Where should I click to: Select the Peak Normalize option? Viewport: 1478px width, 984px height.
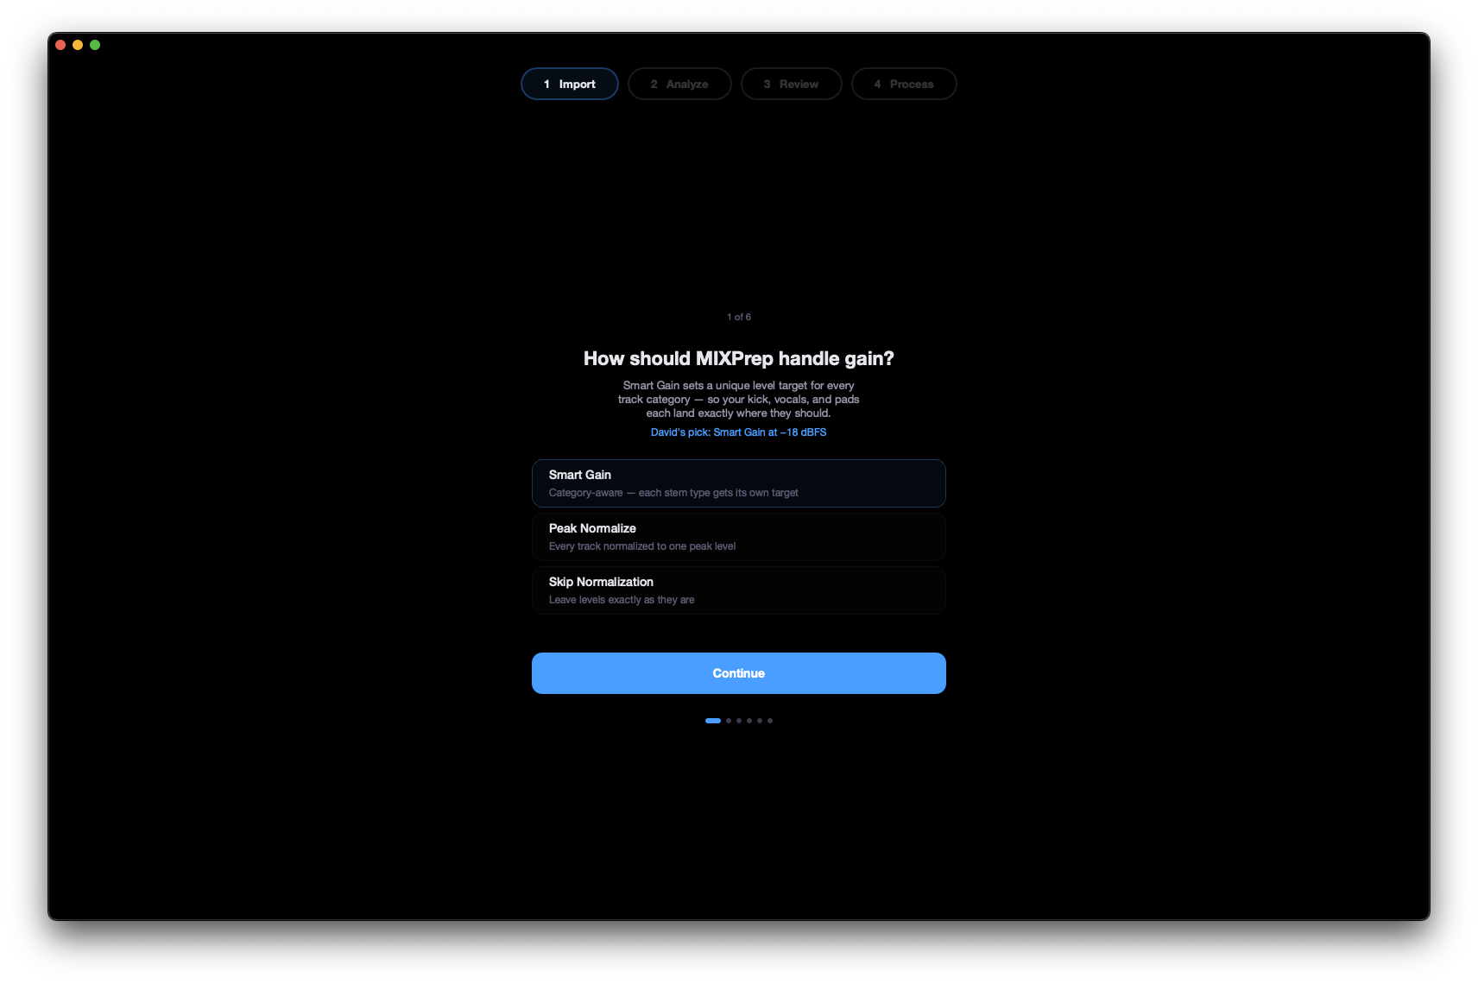coord(738,536)
